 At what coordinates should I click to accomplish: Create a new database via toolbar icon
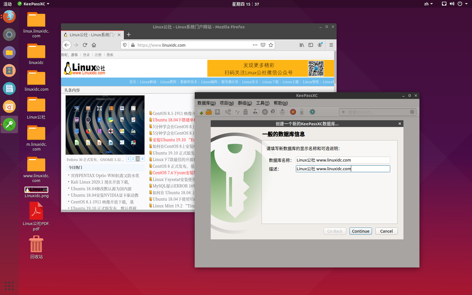coord(201,112)
